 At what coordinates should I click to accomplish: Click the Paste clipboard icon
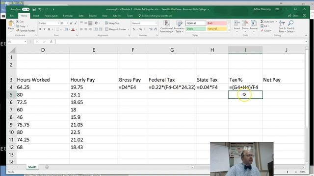click(x=11, y=24)
